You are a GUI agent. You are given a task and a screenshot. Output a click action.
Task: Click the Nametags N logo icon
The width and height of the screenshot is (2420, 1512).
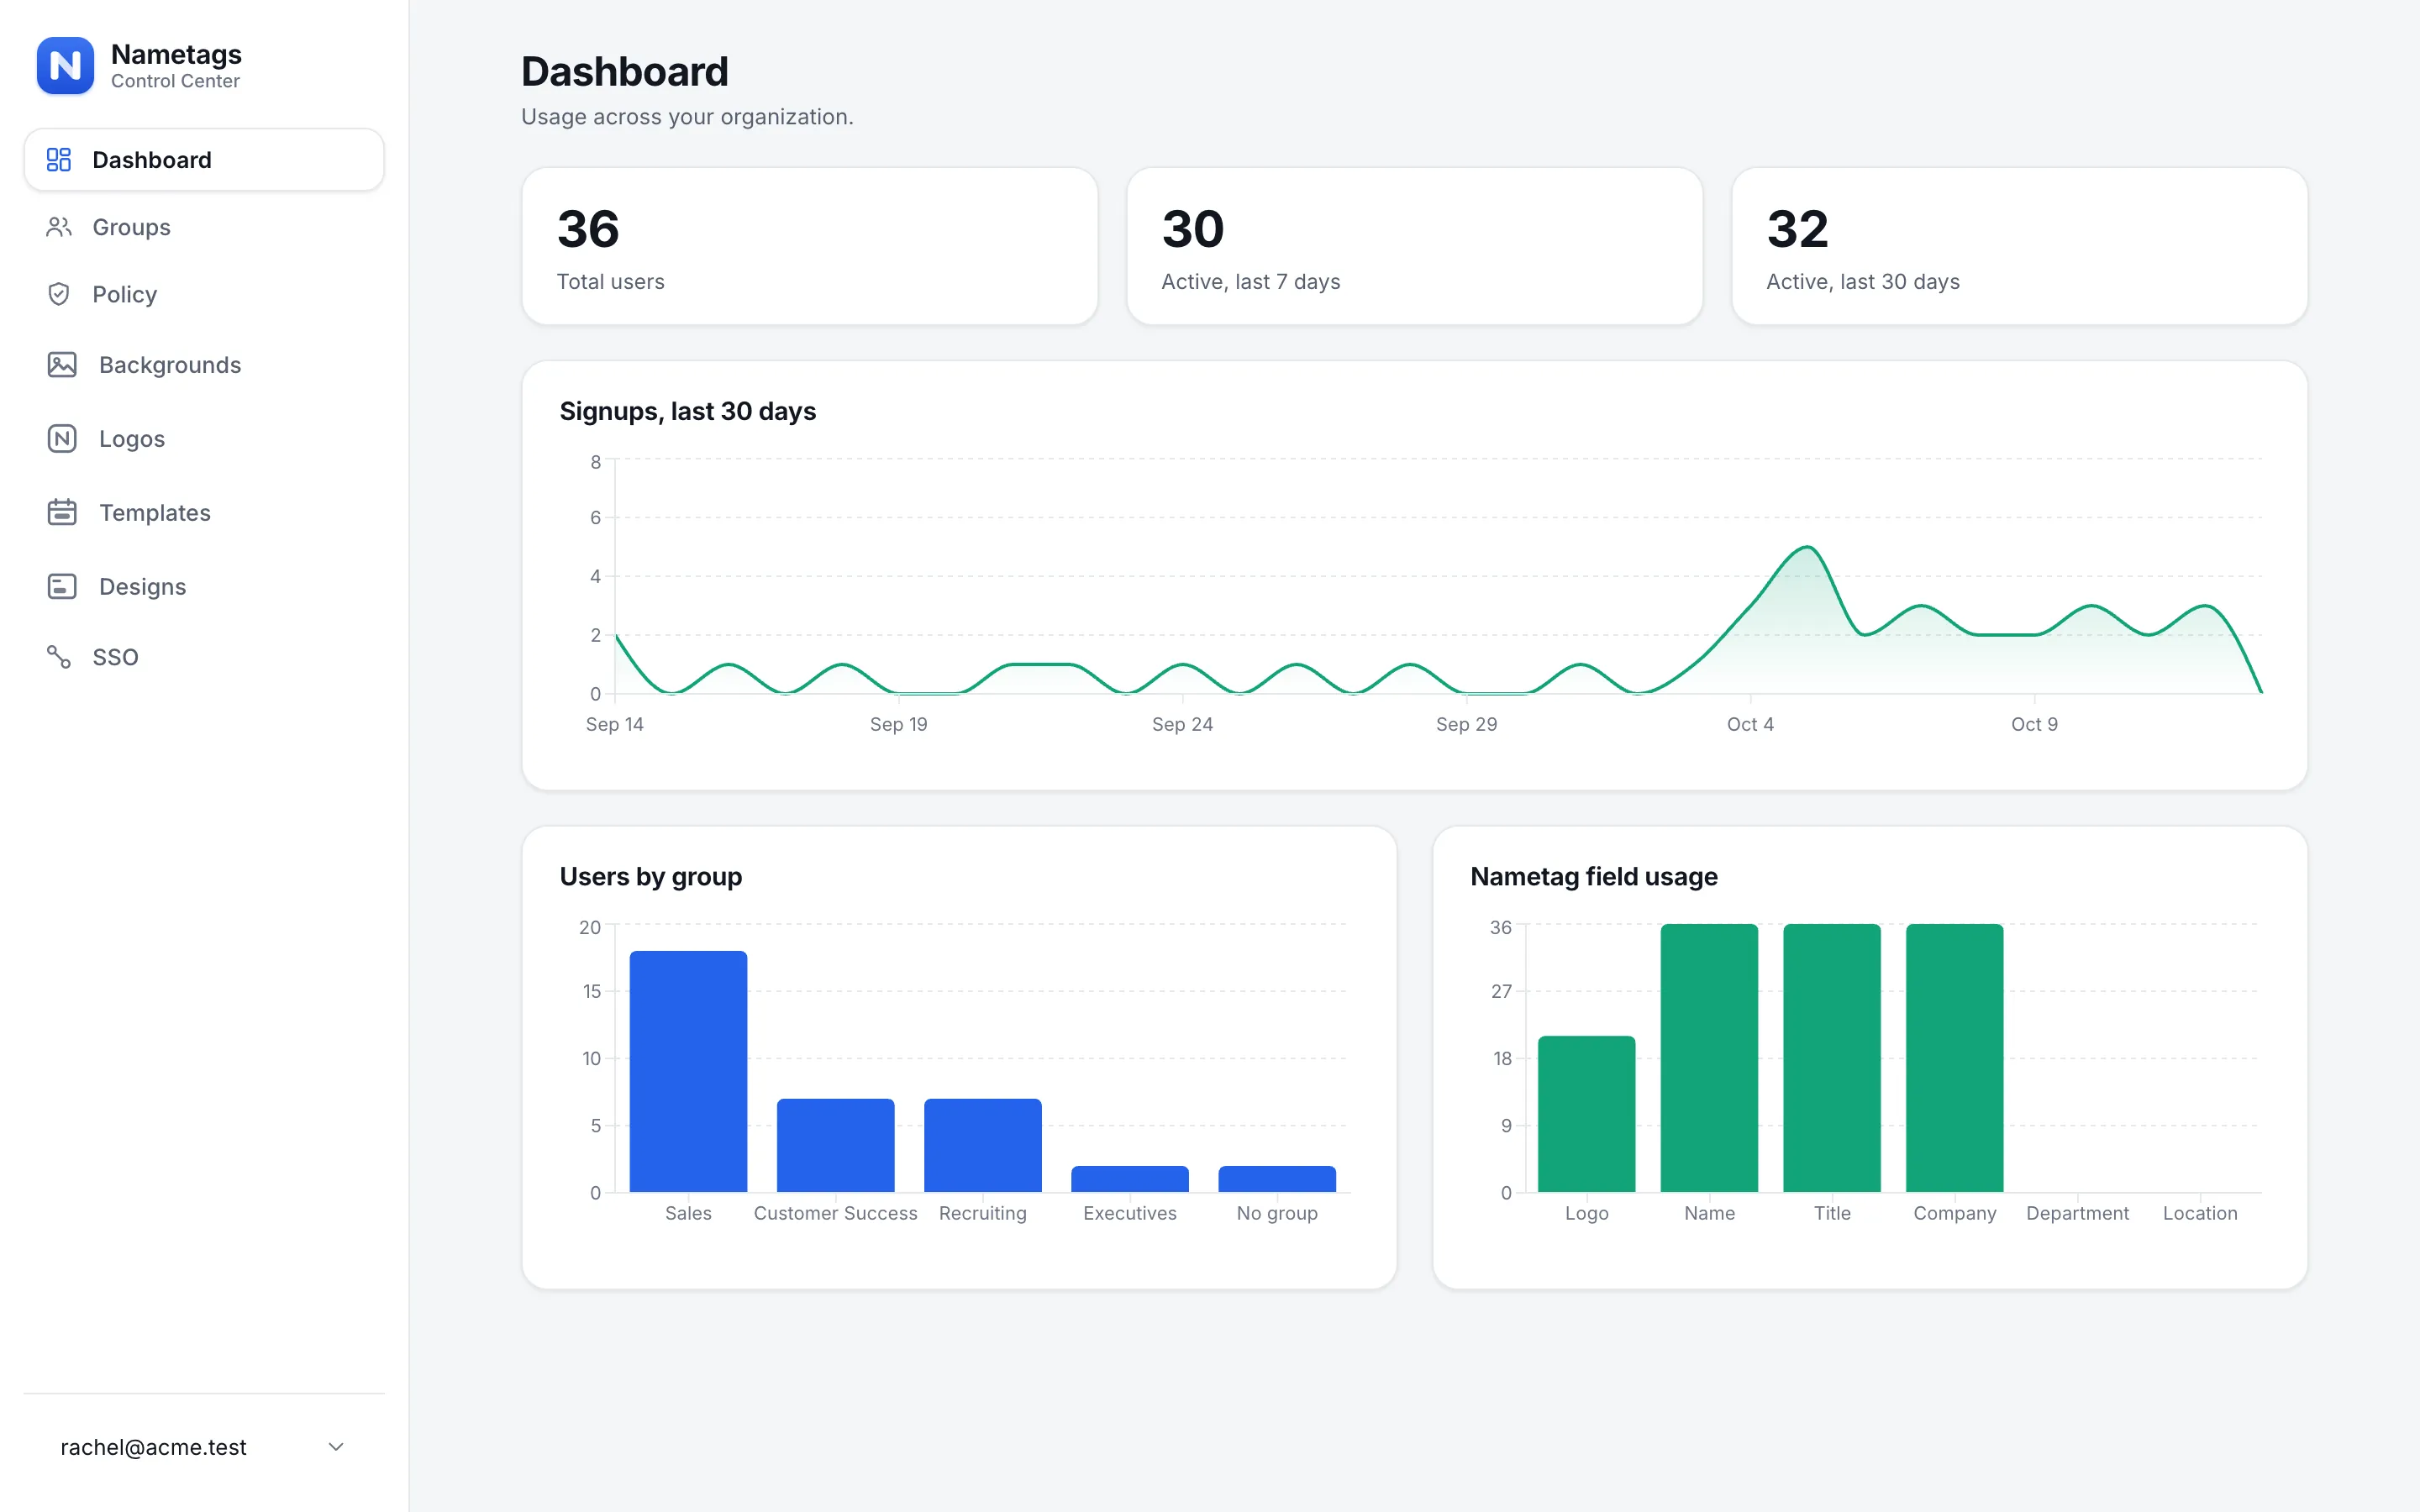click(x=65, y=65)
